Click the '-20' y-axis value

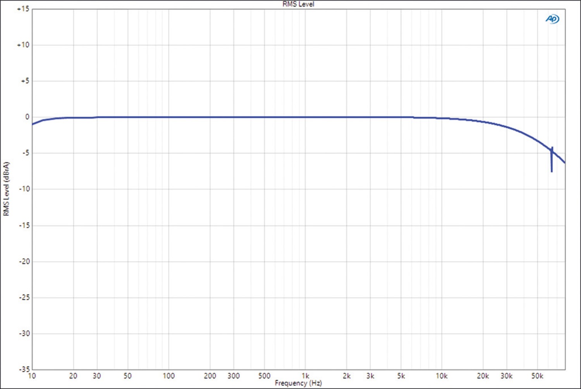24,261
